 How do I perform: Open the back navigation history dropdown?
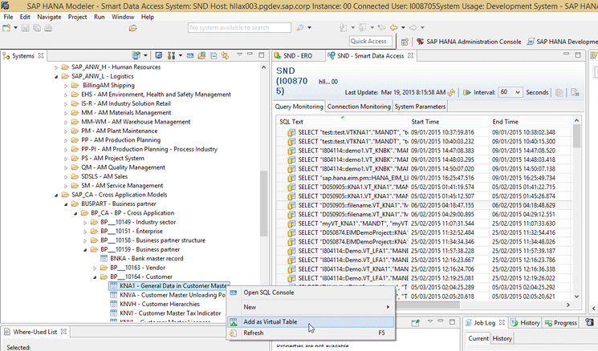point(403,27)
